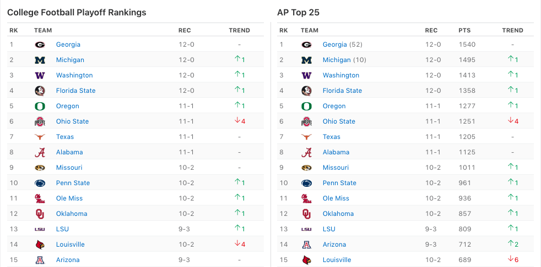Click the Michigan logo in AP Top 25
This screenshot has height=267, width=541.
(x=306, y=60)
